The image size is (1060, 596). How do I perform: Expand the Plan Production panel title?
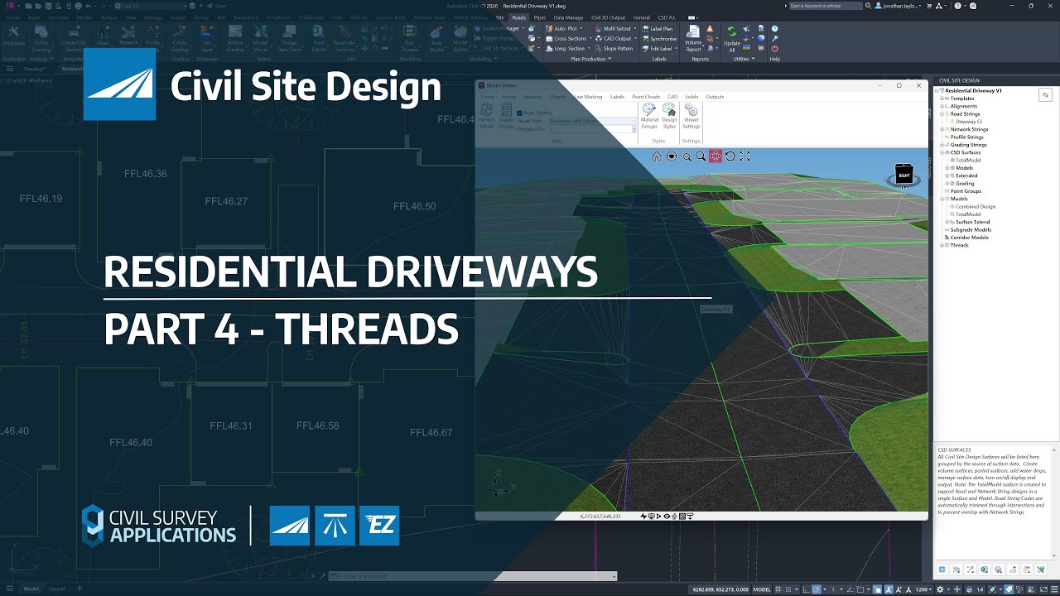pos(590,59)
